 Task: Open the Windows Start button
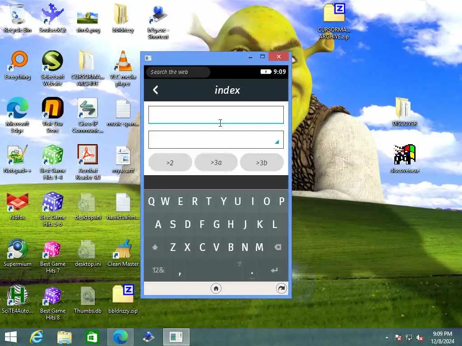(11, 337)
